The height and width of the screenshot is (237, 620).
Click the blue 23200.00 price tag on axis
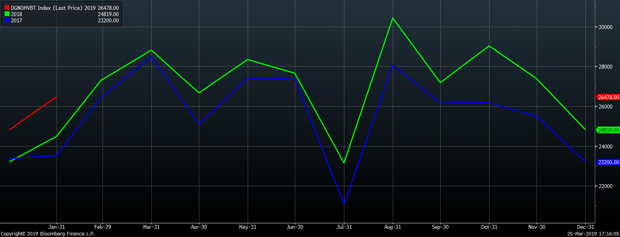[608, 162]
